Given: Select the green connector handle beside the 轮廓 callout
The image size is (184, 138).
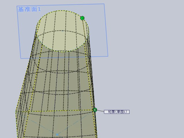Looking at the screenshot, I should pos(95,110).
